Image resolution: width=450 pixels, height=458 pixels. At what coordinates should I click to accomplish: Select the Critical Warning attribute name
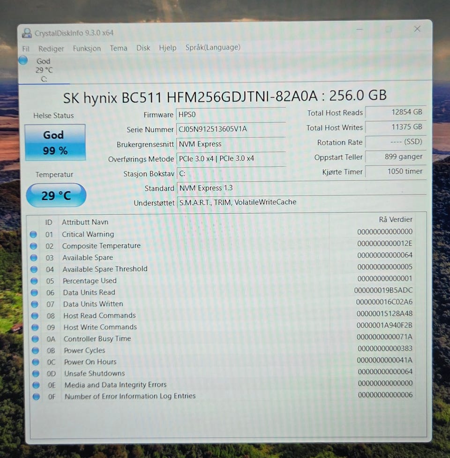pyautogui.click(x=88, y=234)
